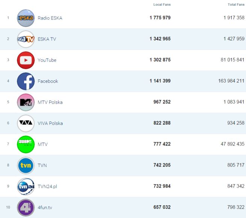This screenshot has width=246, height=218.
Task: Sort by the Local Fans column header
Action: pos(162,5)
